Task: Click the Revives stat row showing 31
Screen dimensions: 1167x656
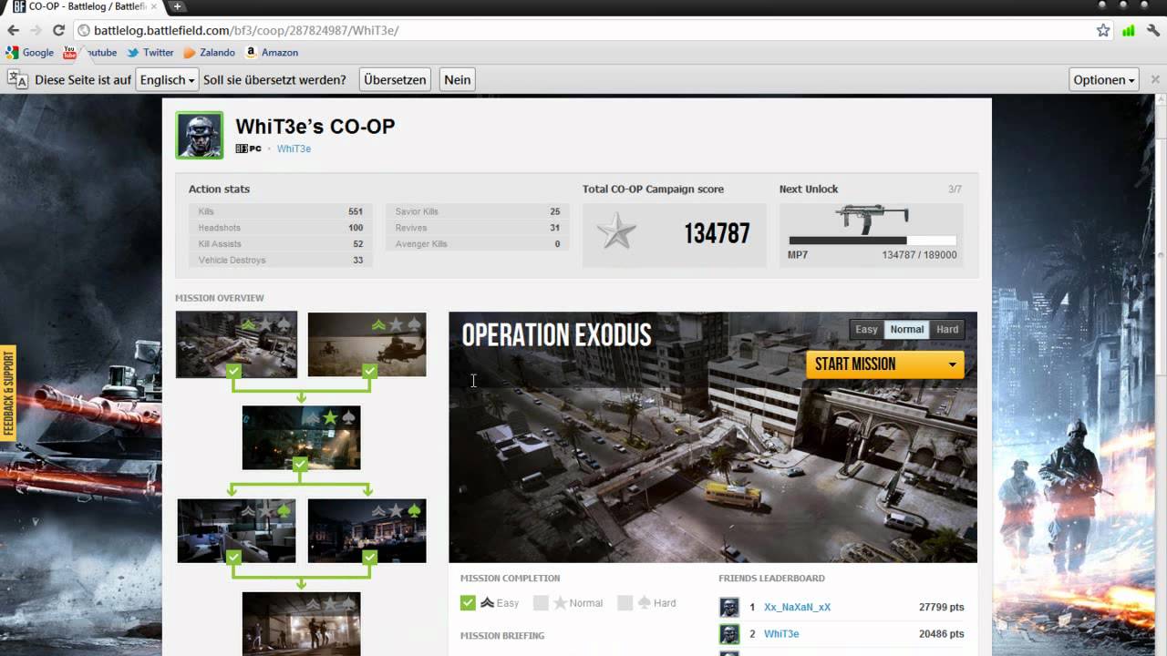Action: 477,228
